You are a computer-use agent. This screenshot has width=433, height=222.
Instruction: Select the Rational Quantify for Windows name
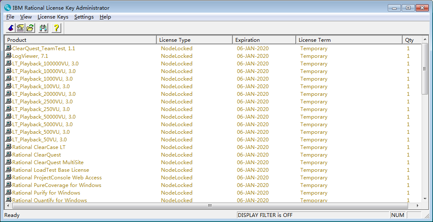50,200
